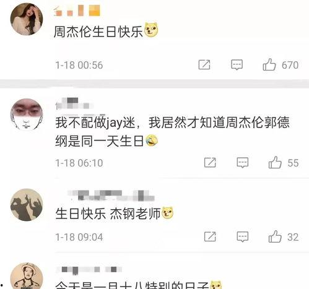
Task: Open the blurred username above 杰钢老师 comment
Action: coord(111,196)
